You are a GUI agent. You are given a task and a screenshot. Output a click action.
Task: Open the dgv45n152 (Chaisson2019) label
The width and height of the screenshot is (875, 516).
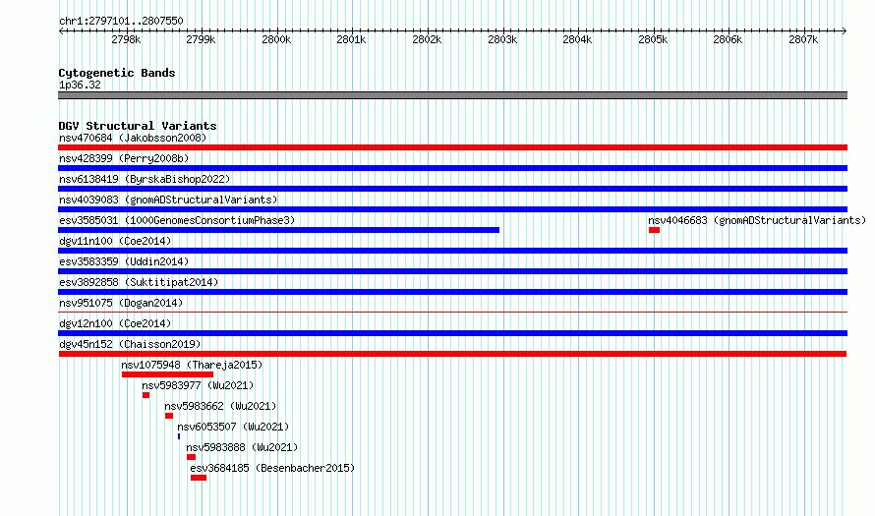pos(130,344)
